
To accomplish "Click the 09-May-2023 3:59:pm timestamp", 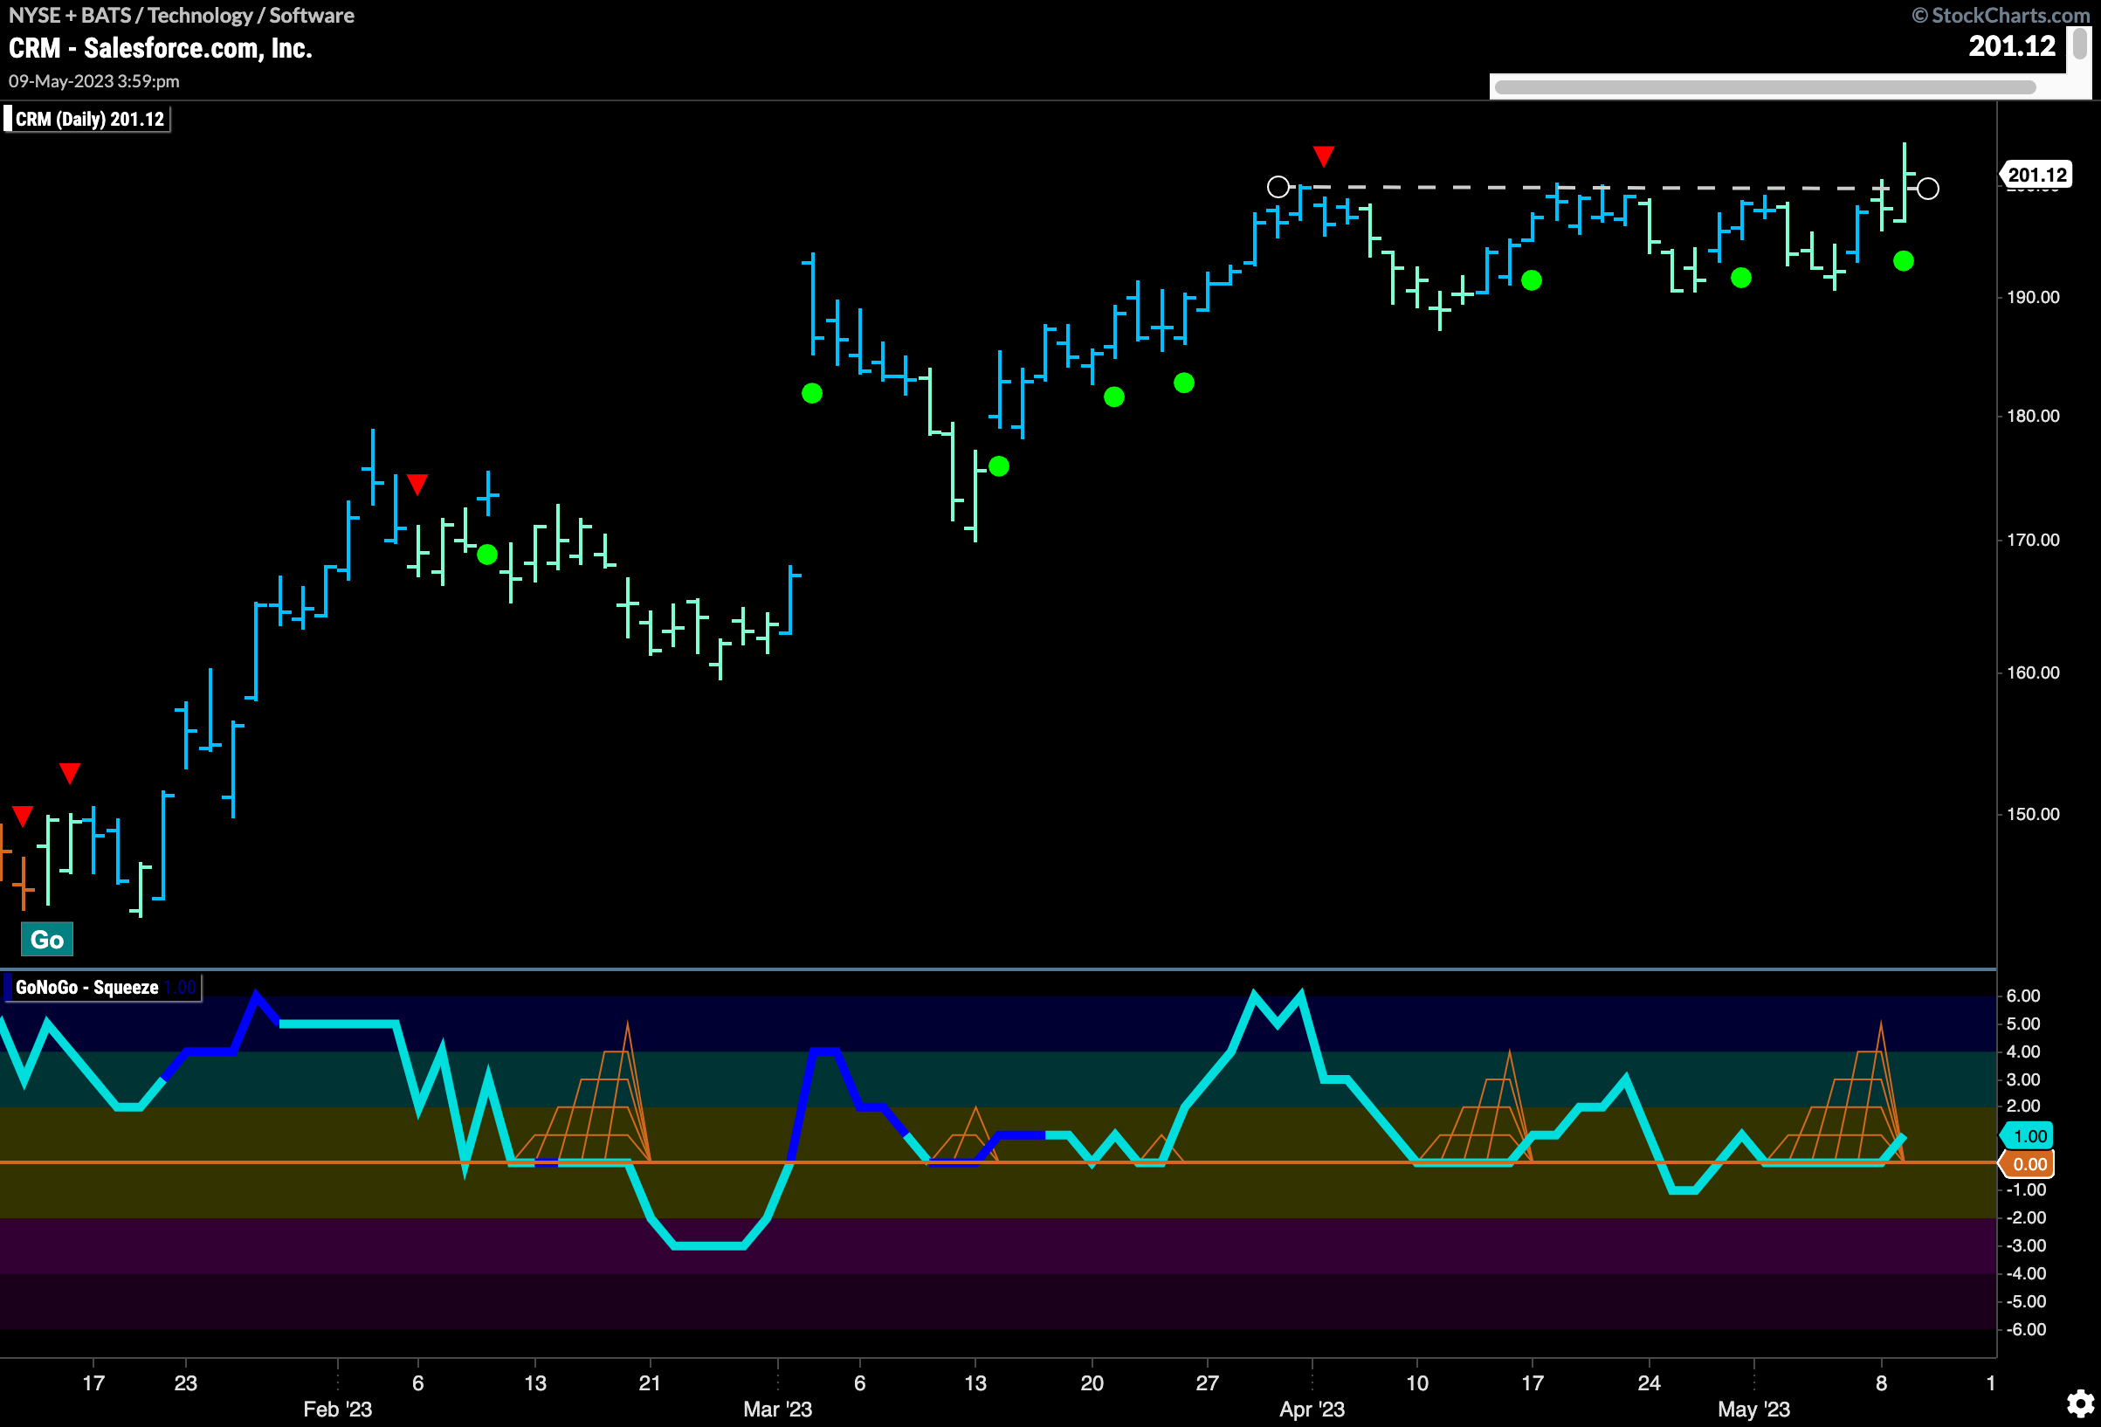I will point(94,81).
